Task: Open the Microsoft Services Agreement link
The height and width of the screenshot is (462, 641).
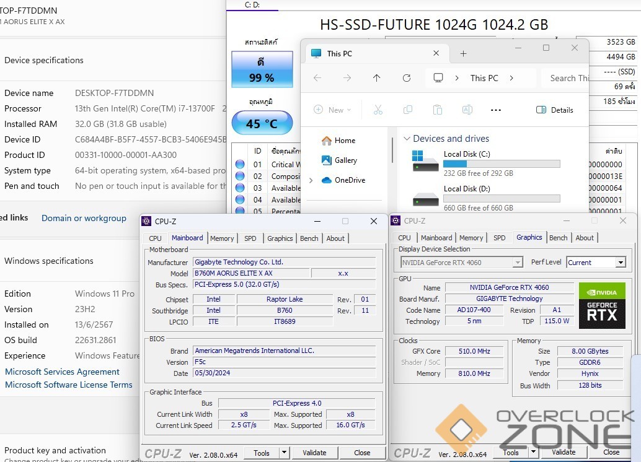Action: [x=62, y=372]
